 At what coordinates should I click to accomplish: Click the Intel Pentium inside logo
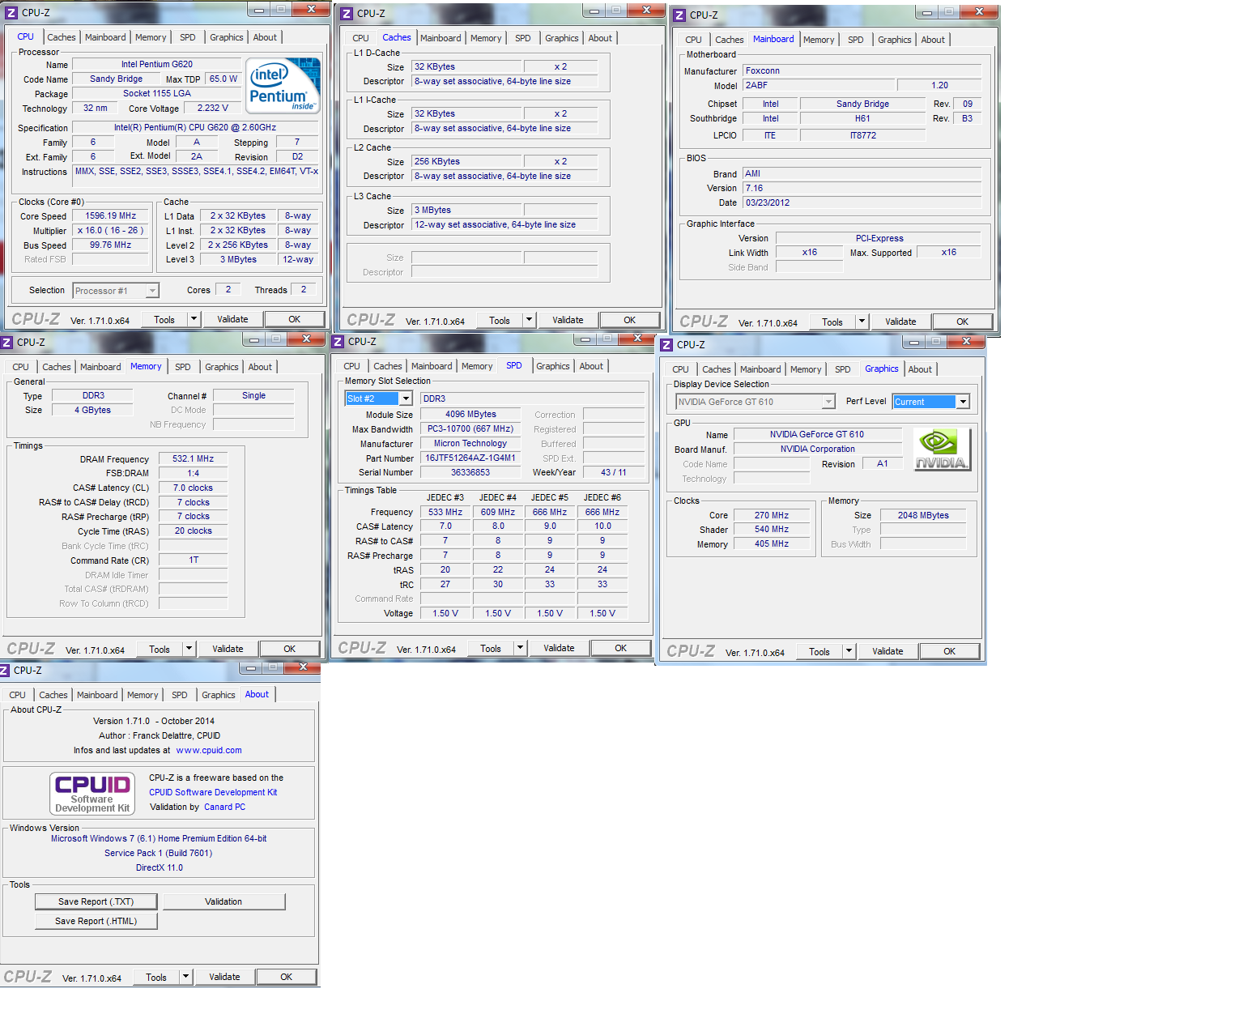[283, 85]
